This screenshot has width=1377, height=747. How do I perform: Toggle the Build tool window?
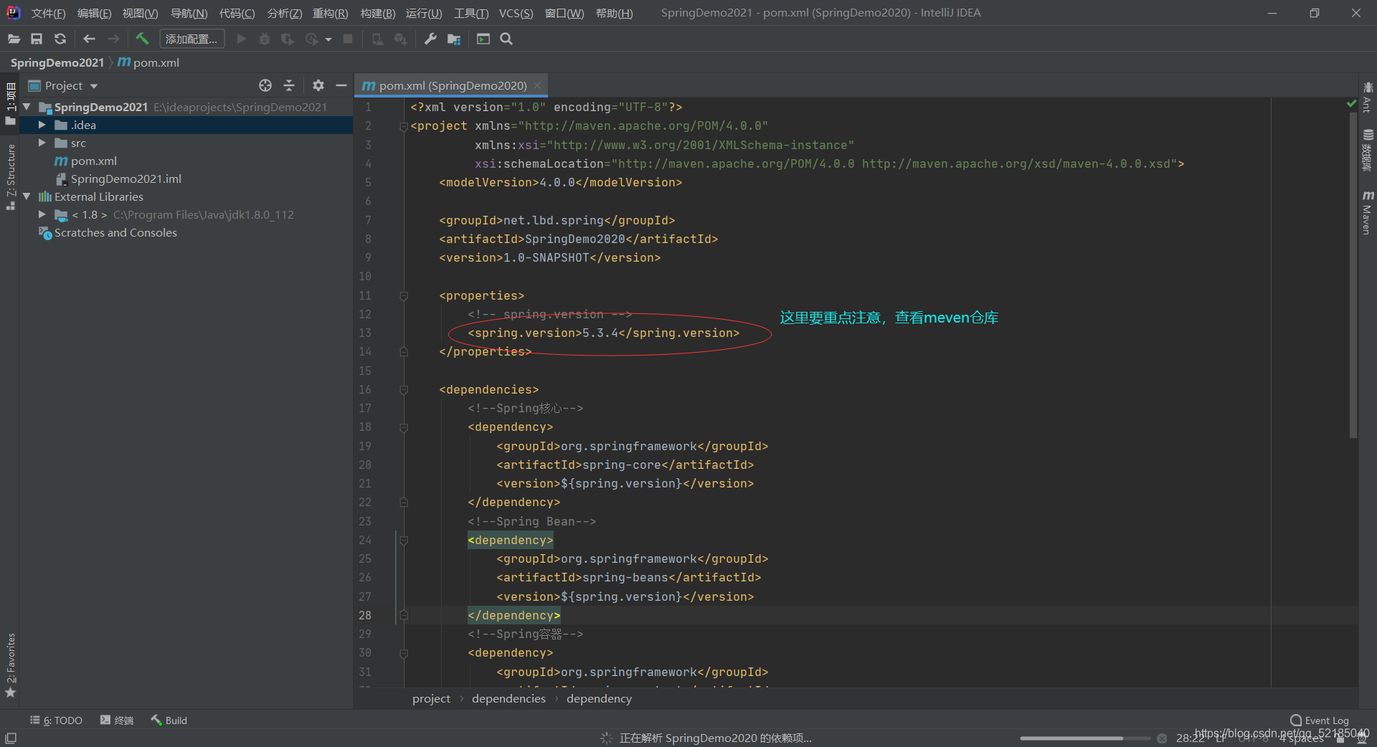(x=169, y=720)
